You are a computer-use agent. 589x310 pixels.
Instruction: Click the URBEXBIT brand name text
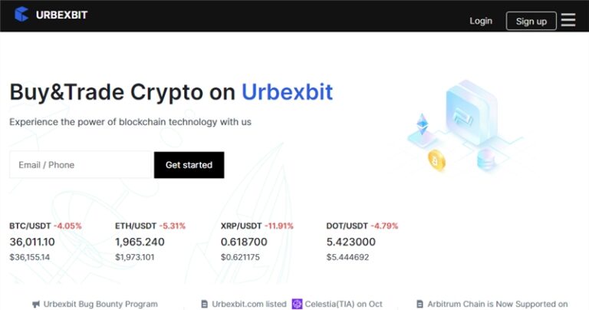click(x=61, y=15)
